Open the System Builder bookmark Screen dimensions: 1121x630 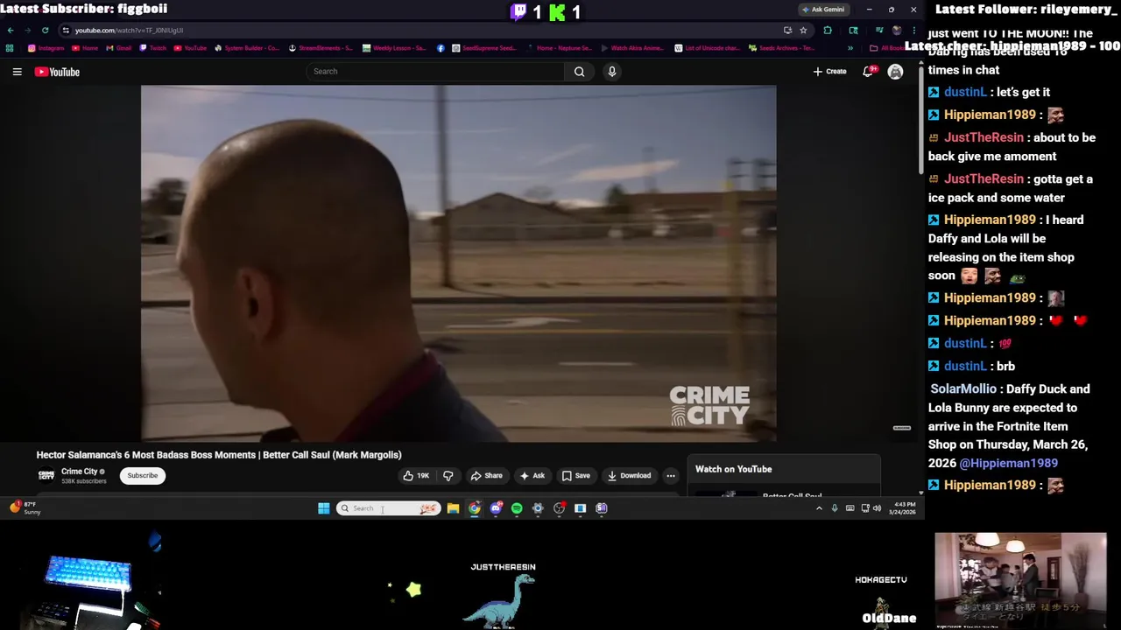tap(247, 48)
